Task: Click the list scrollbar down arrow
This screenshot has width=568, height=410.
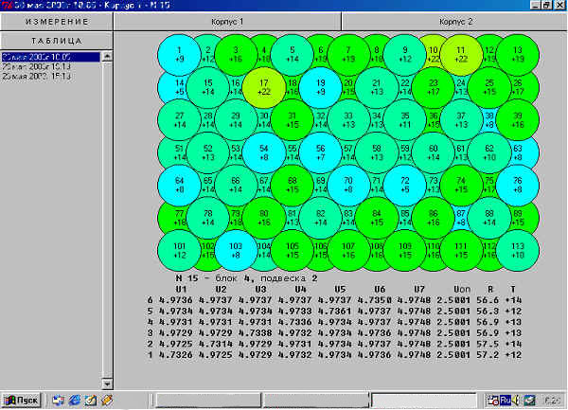Action: 107,383
